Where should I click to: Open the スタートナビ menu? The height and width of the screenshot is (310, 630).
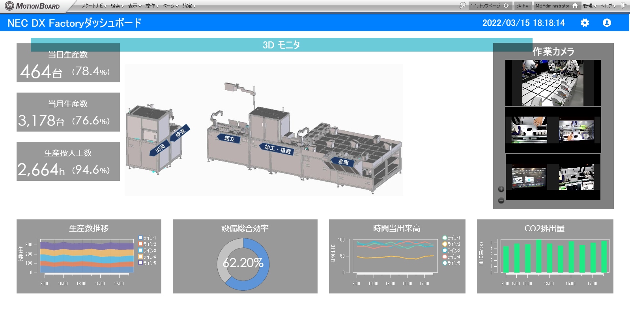pos(94,6)
